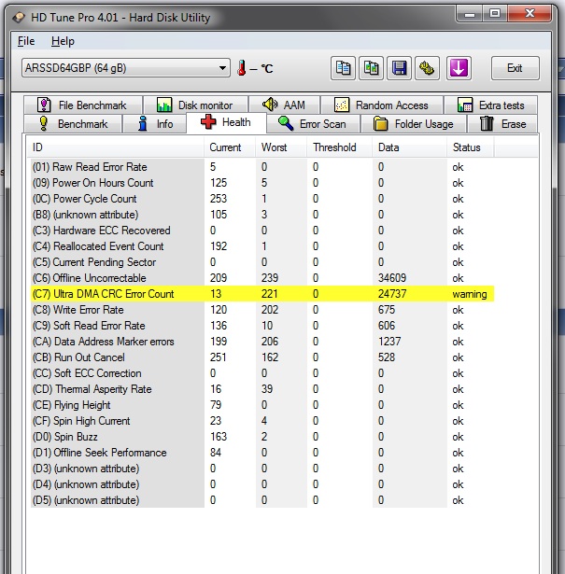Select the (C9) Soft Read Error Rate row
The image size is (565, 574).
pos(262,326)
